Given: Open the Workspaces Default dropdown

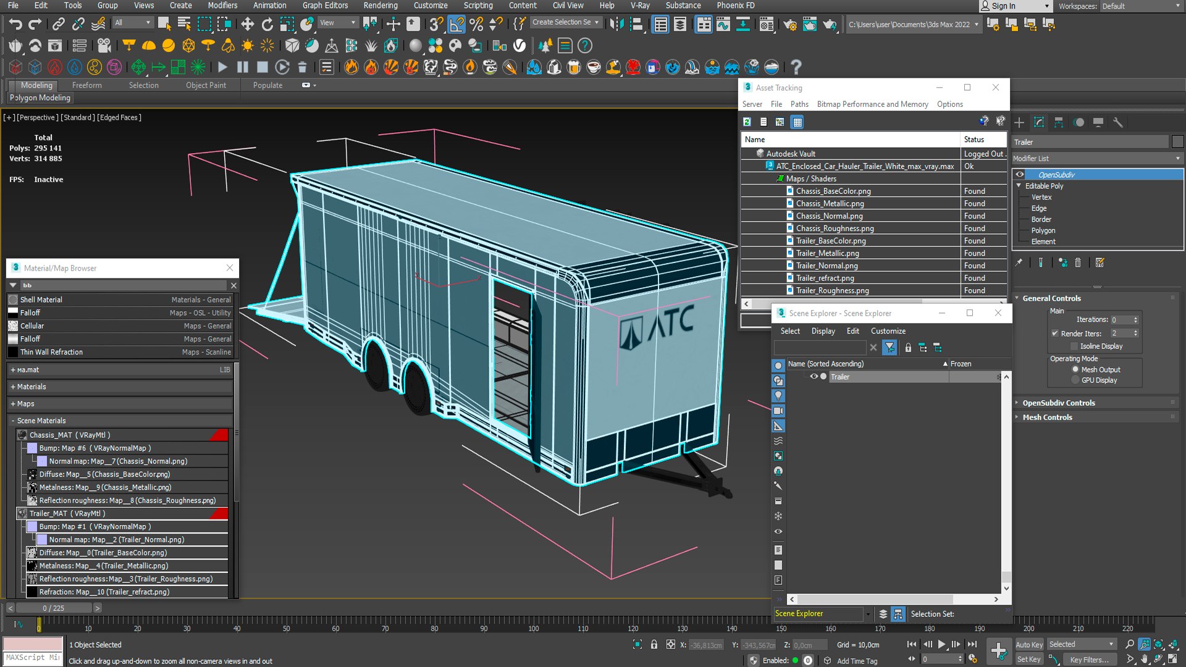Looking at the screenshot, I should point(1141,6).
